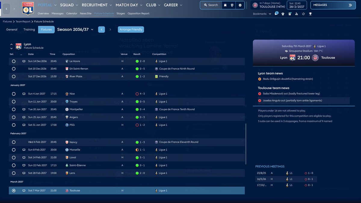This screenshot has width=361, height=203.
Task: Open the speech bubble notifications bookmark
Action: (276, 14)
